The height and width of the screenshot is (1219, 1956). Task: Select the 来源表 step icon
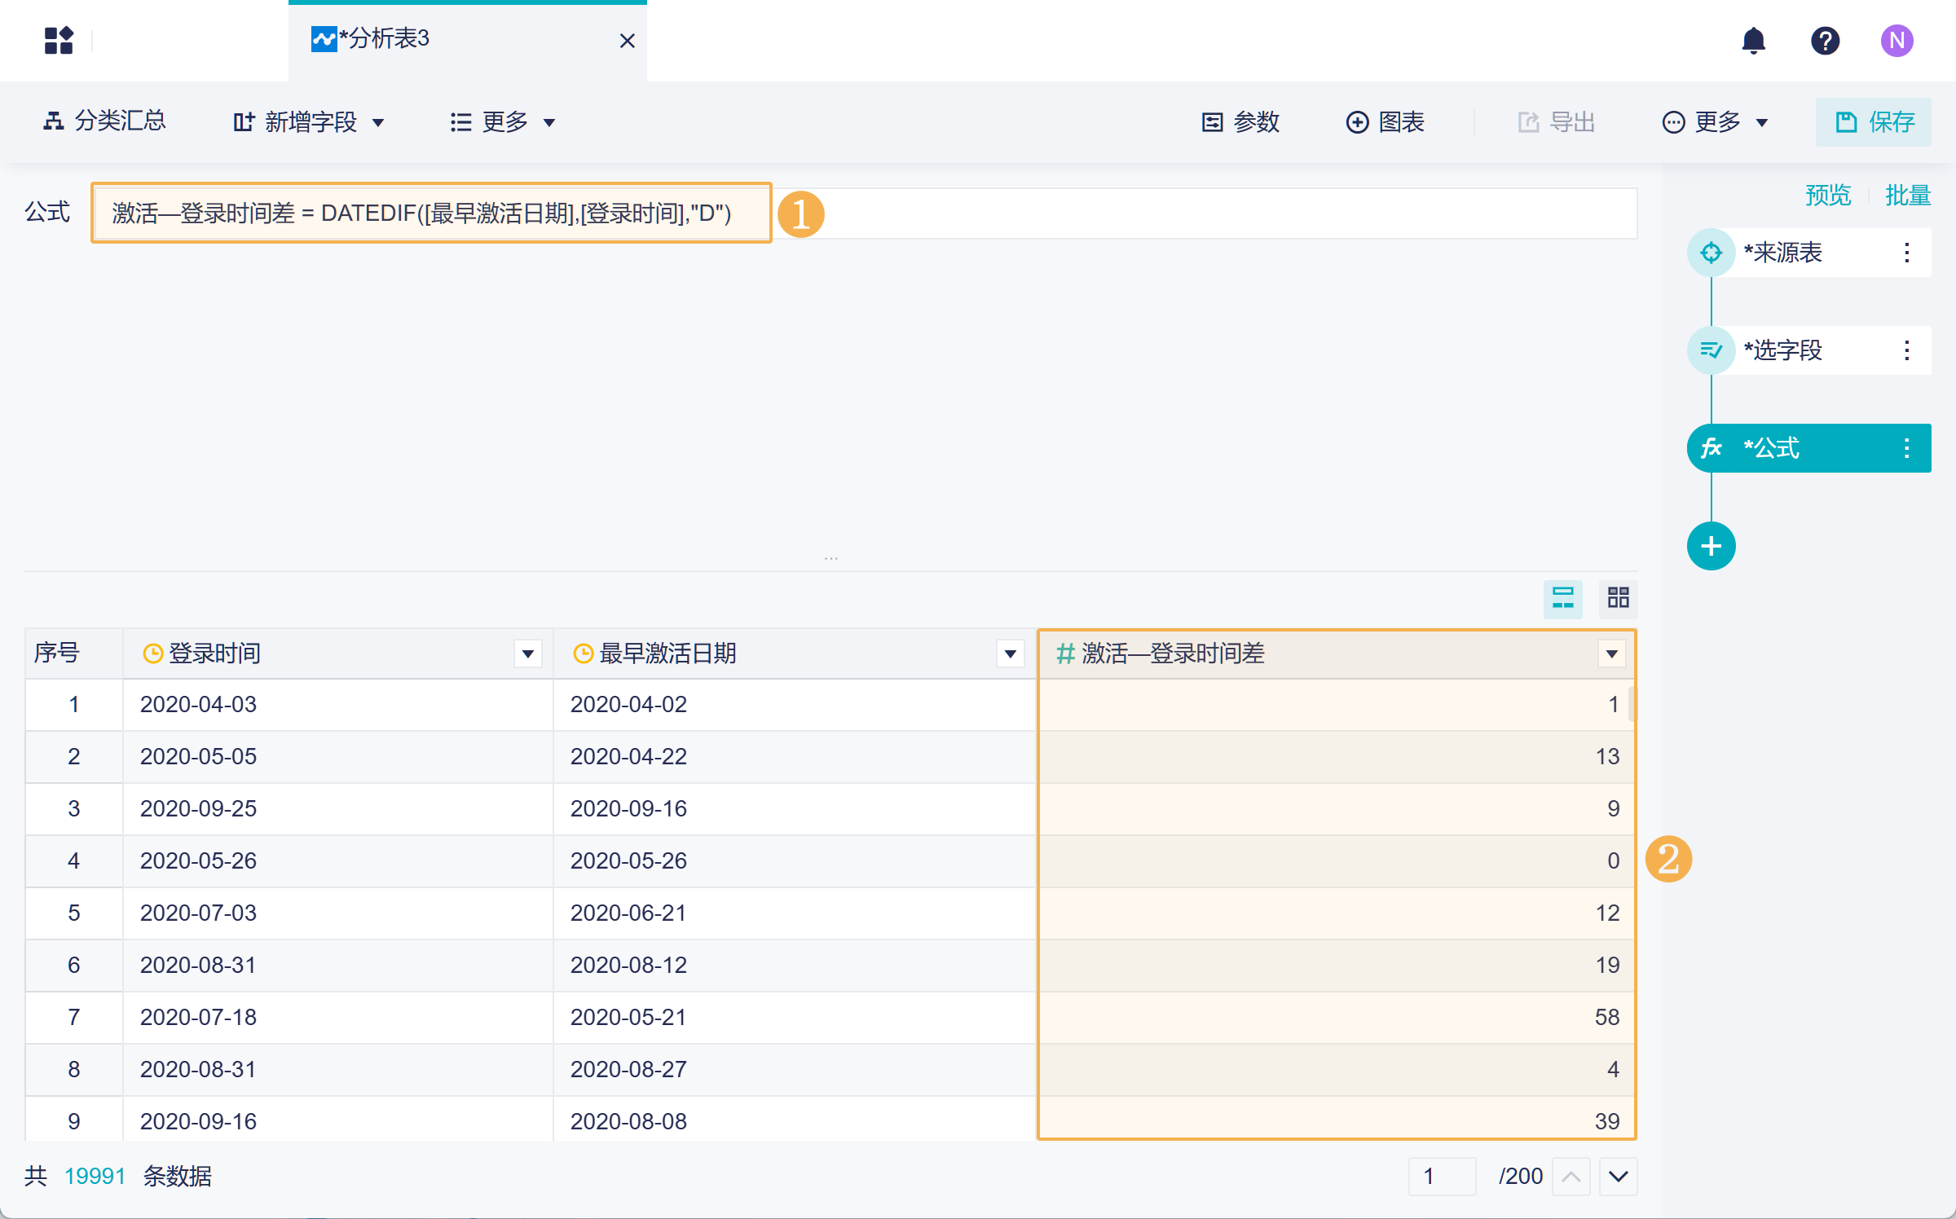click(x=1711, y=253)
